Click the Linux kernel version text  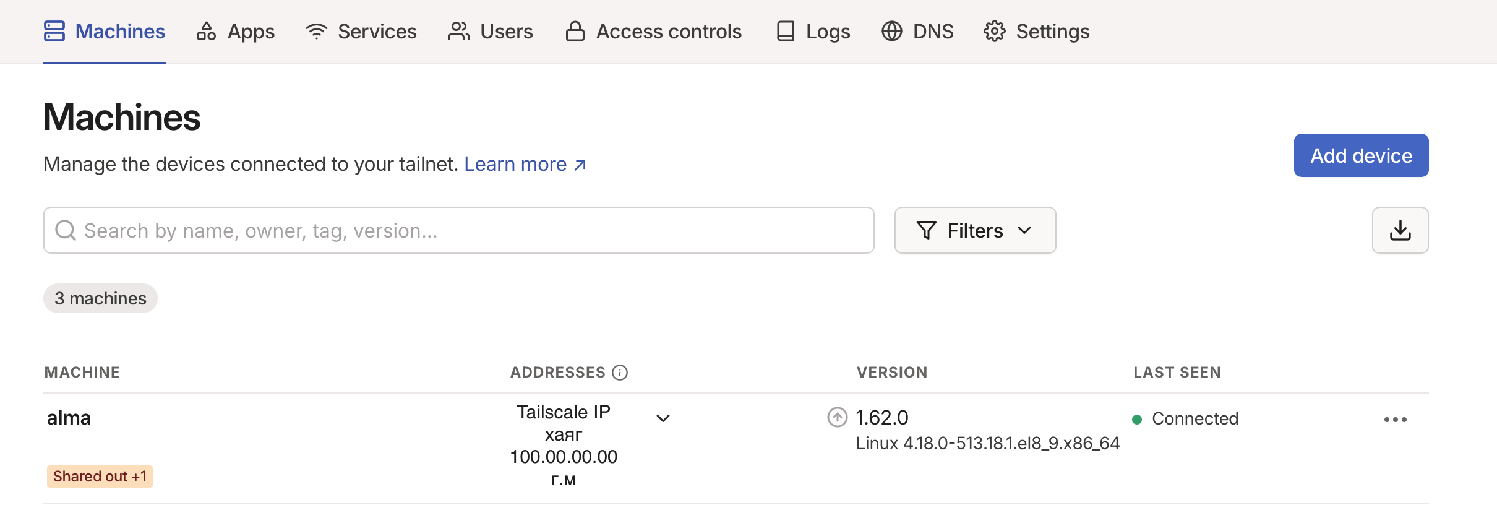tap(988, 443)
